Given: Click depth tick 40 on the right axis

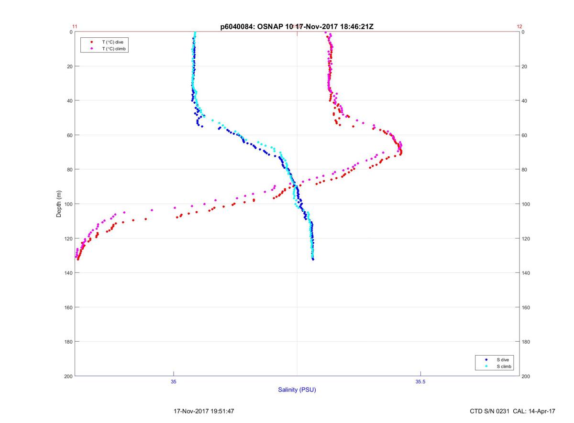Looking at the screenshot, I should (x=524, y=101).
